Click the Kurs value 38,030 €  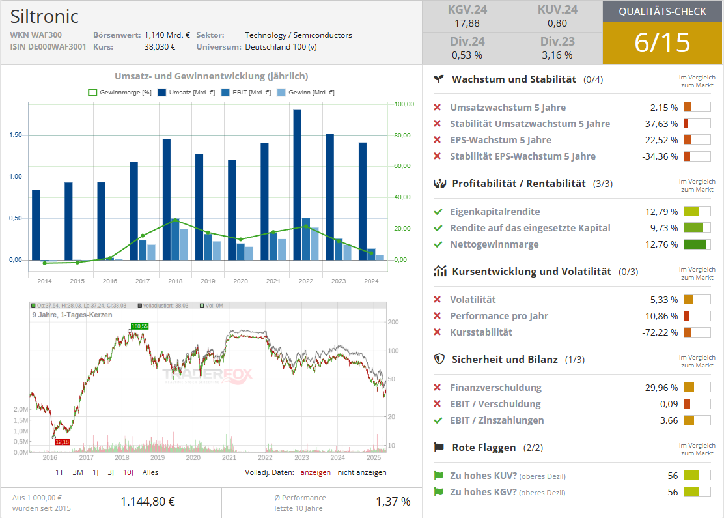[160, 47]
